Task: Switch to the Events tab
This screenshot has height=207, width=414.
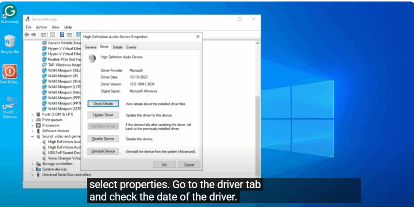Action: coord(131,47)
